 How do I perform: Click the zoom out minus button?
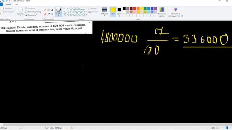[217, 128]
